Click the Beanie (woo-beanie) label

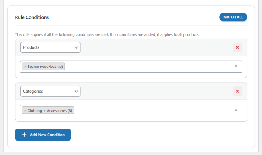(45, 67)
